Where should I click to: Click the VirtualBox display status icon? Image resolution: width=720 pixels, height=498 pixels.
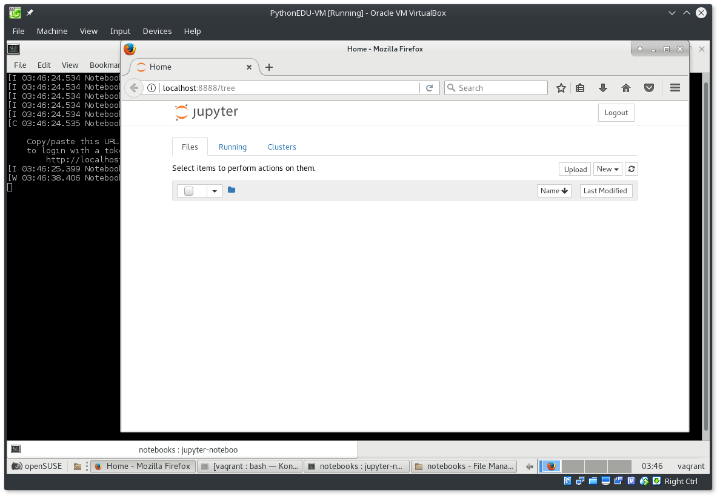[x=605, y=480]
